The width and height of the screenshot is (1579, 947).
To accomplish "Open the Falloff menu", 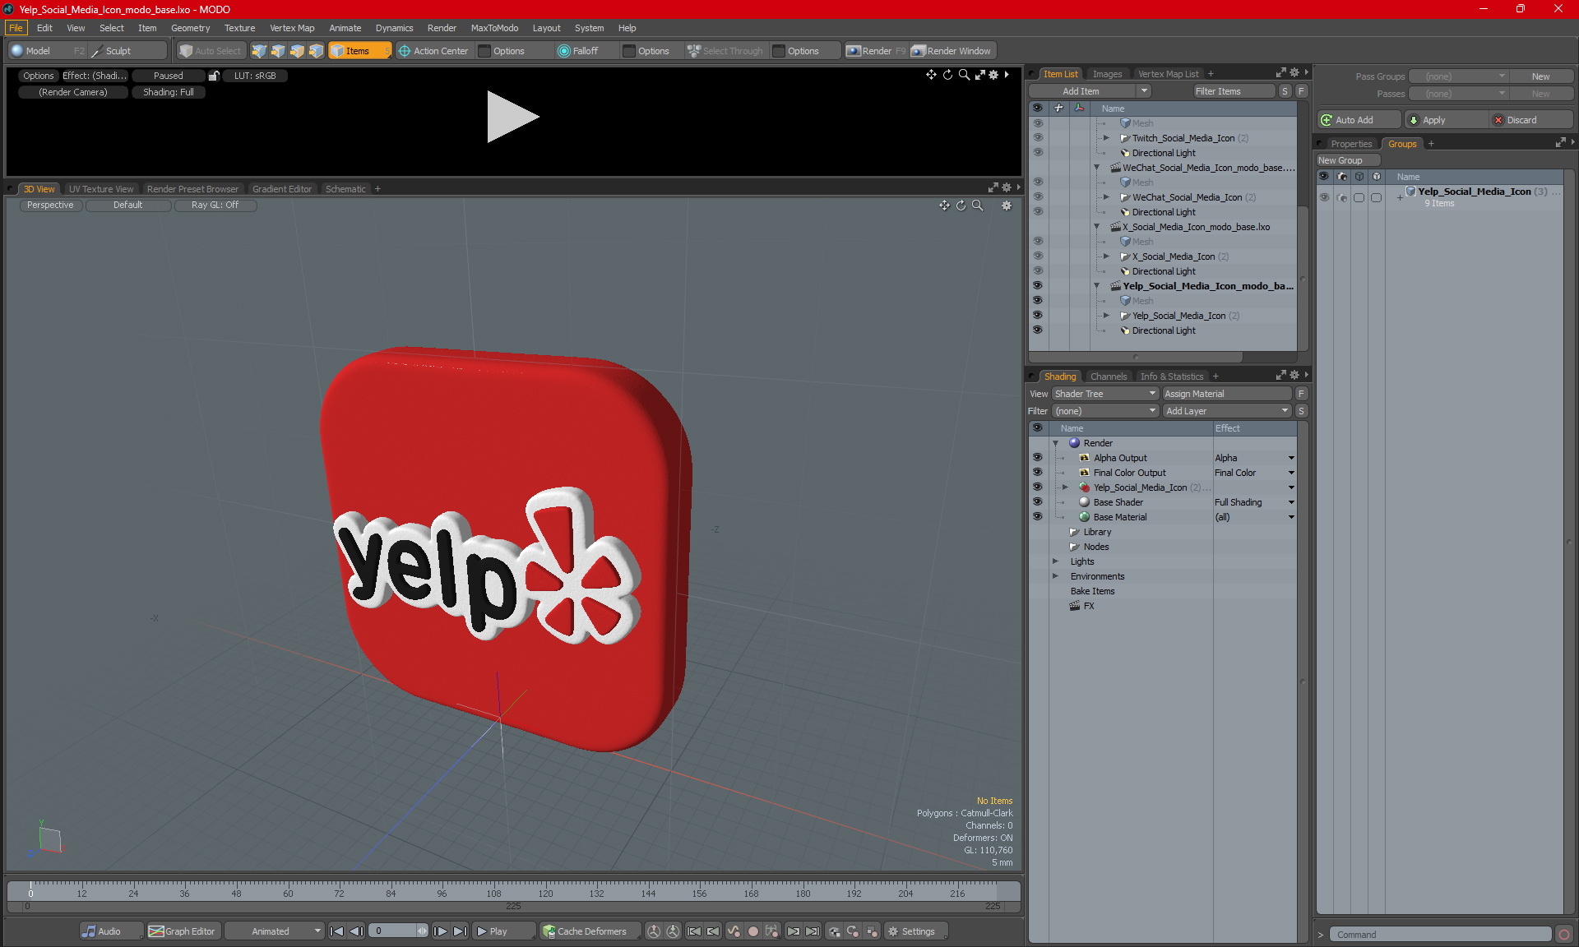I will (x=586, y=51).
